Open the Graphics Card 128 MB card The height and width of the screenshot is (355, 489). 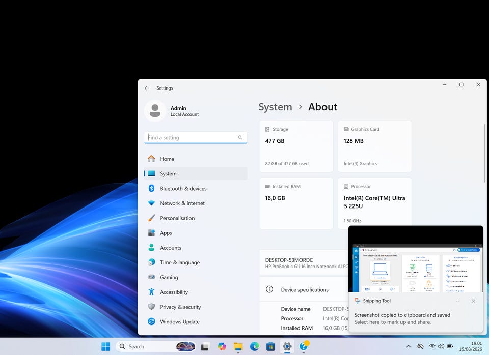pyautogui.click(x=374, y=146)
